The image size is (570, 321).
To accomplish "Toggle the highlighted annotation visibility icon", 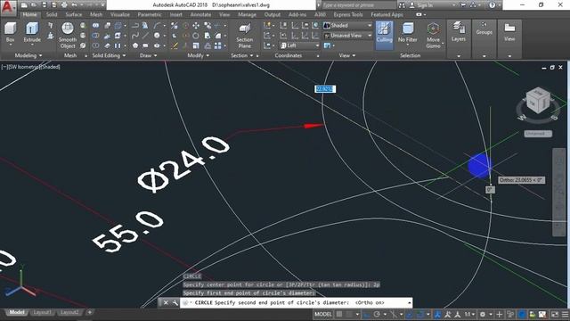I will point(437,314).
